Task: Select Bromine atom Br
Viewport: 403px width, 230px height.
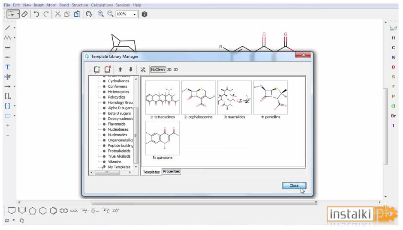Action: tap(393, 116)
